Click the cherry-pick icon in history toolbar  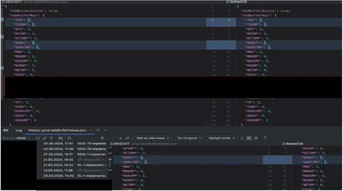pyautogui.click(x=44, y=138)
